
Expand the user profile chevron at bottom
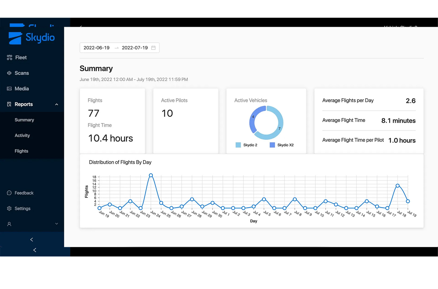[56, 223]
